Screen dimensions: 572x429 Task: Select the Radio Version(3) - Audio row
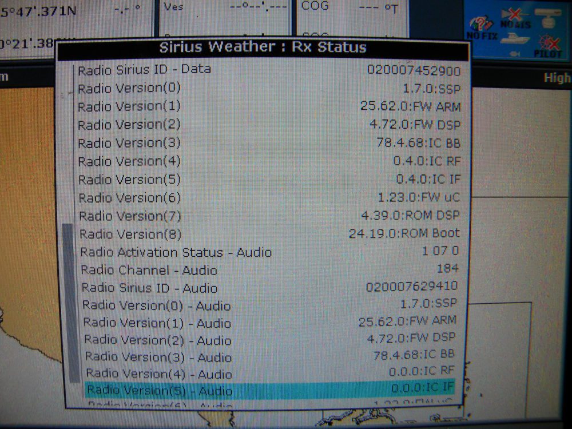271,356
